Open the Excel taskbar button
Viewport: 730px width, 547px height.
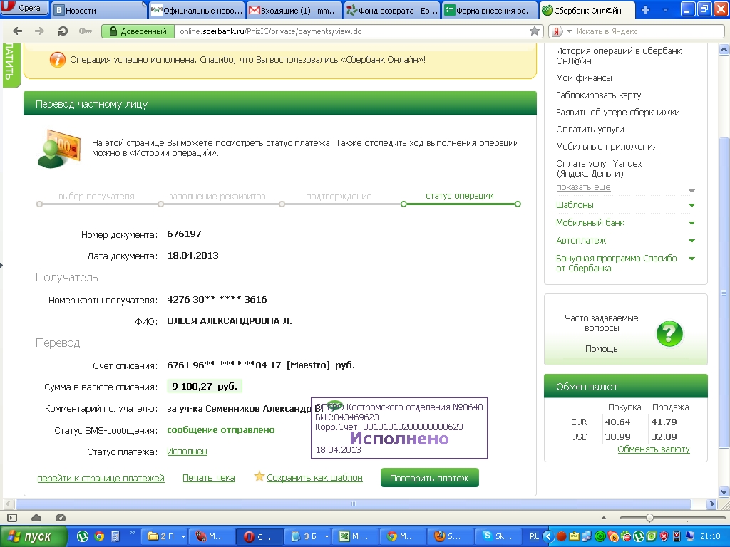[354, 536]
